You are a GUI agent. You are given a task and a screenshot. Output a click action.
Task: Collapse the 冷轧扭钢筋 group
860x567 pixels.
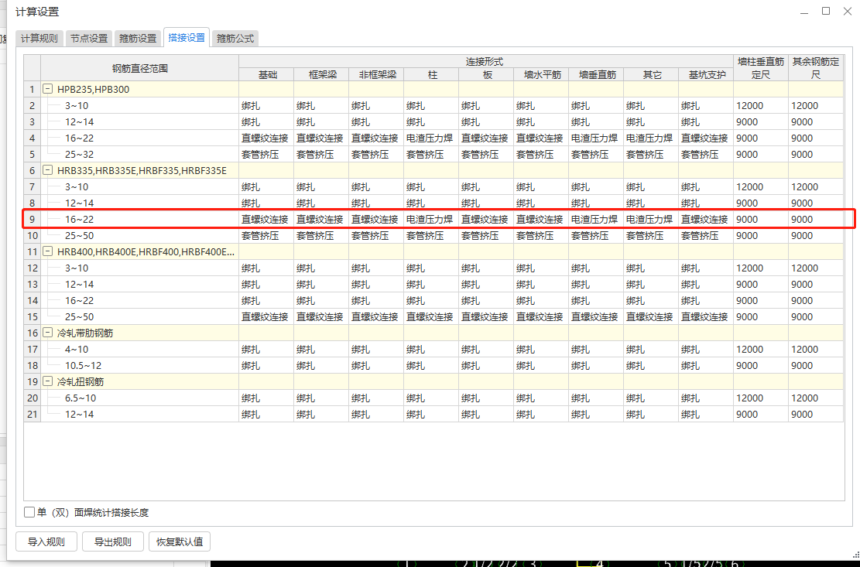point(48,381)
